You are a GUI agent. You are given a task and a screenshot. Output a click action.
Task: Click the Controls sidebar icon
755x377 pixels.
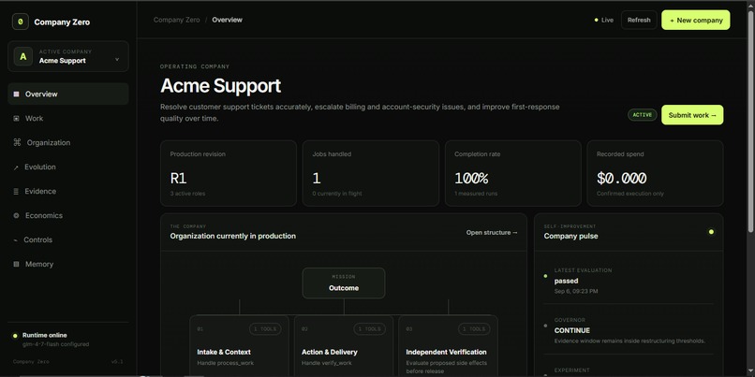16,240
